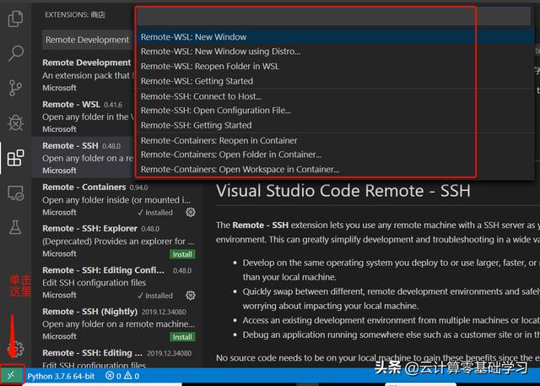Select Remote-SSH: Open Configuration File
The image size is (540, 386).
336,111
